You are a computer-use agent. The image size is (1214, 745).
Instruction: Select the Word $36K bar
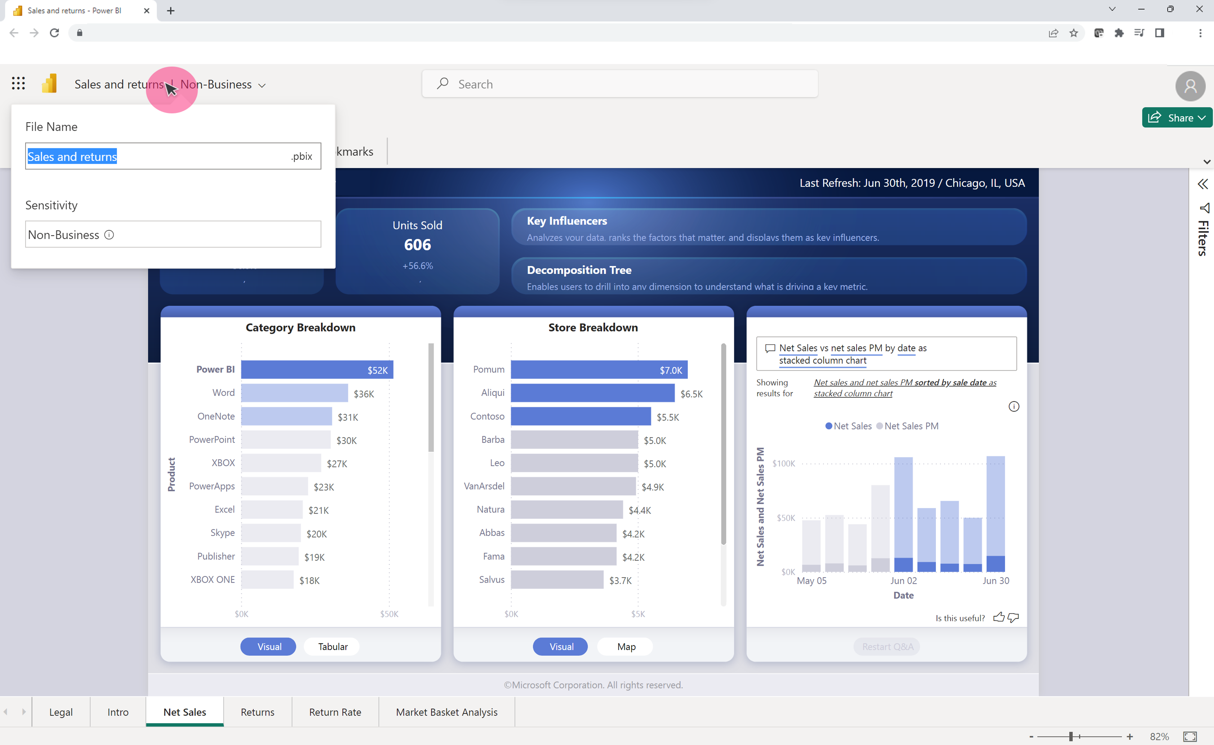(x=294, y=393)
